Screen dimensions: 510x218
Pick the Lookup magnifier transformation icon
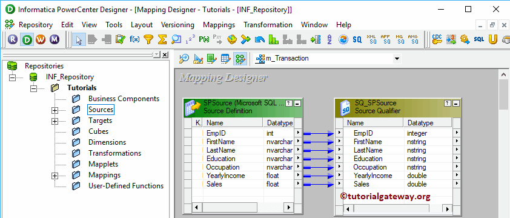[x=176, y=40]
